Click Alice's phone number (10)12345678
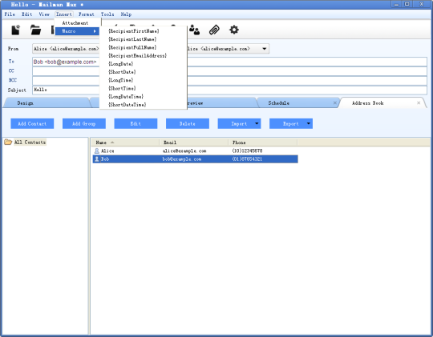 (247, 150)
